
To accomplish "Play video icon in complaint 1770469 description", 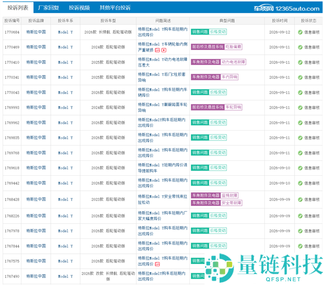I will tap(164, 50).
